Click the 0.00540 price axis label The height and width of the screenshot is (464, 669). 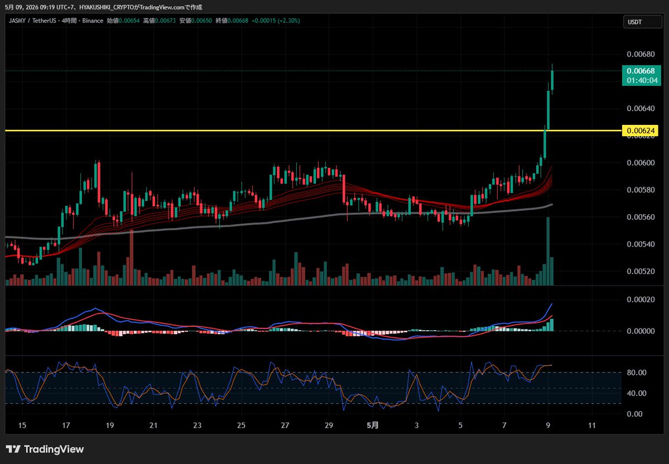click(x=641, y=244)
